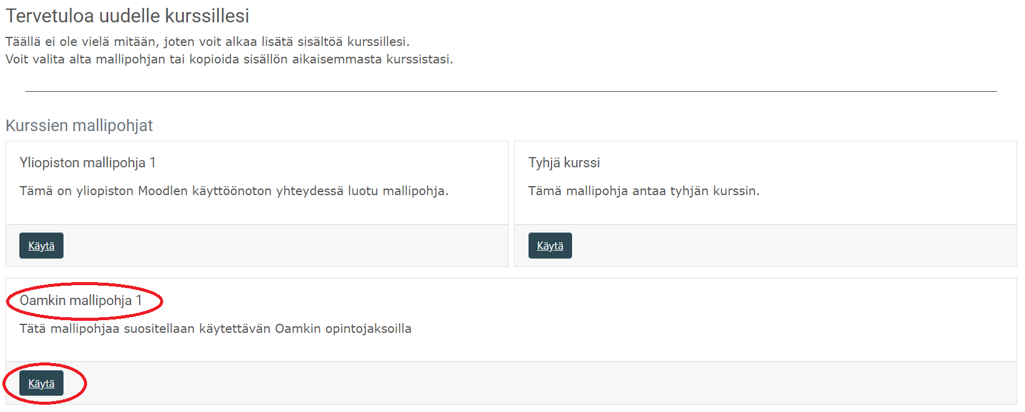The height and width of the screenshot is (412, 1025).
Task: Select the Yliopiston mallipohja 1 template card
Action: [257, 204]
